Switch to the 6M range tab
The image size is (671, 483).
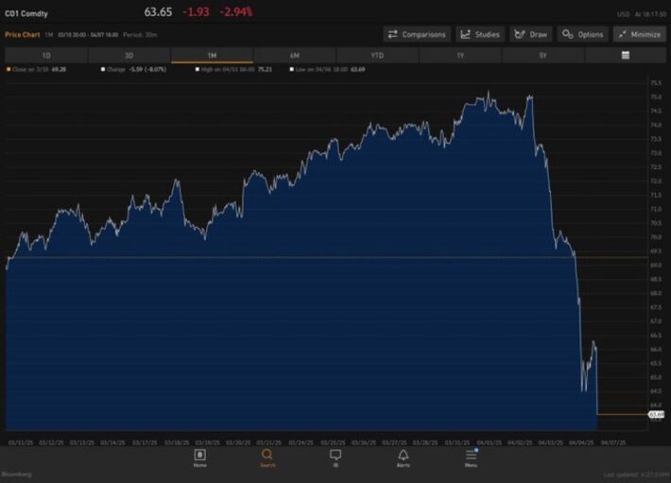point(295,56)
